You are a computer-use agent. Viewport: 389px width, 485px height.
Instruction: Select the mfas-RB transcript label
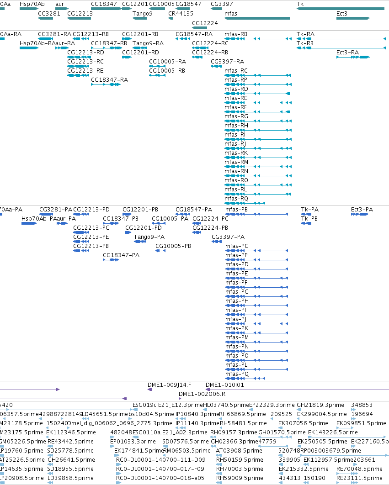pyautogui.click(x=236, y=34)
